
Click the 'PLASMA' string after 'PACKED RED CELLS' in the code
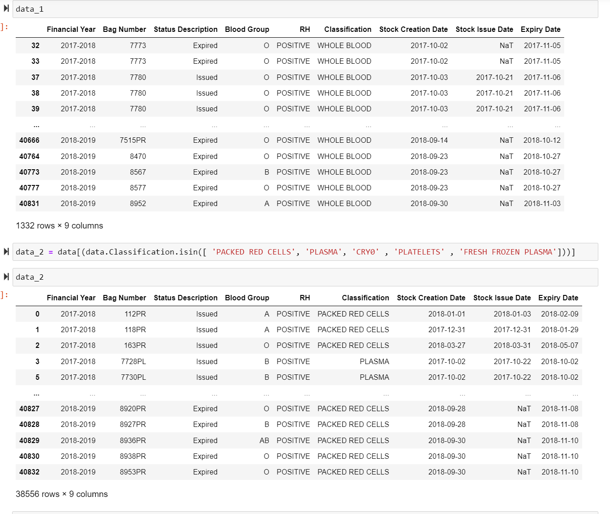(x=323, y=252)
